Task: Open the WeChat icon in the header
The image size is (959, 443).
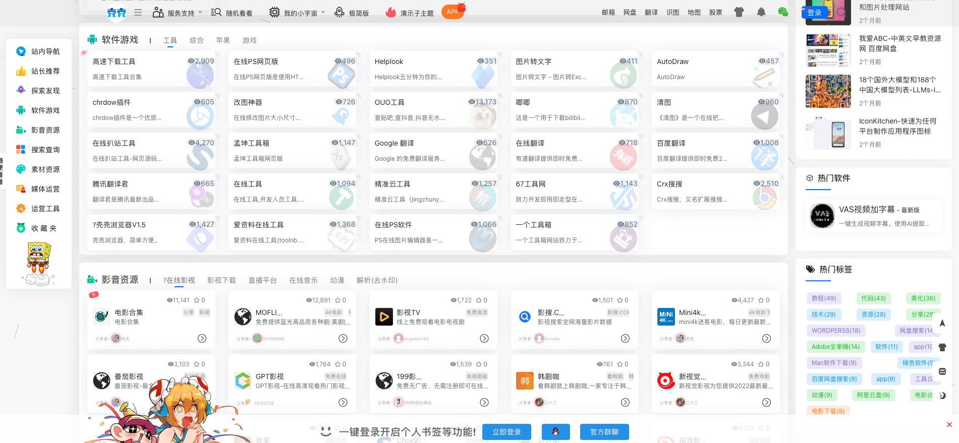Action: 783,12
